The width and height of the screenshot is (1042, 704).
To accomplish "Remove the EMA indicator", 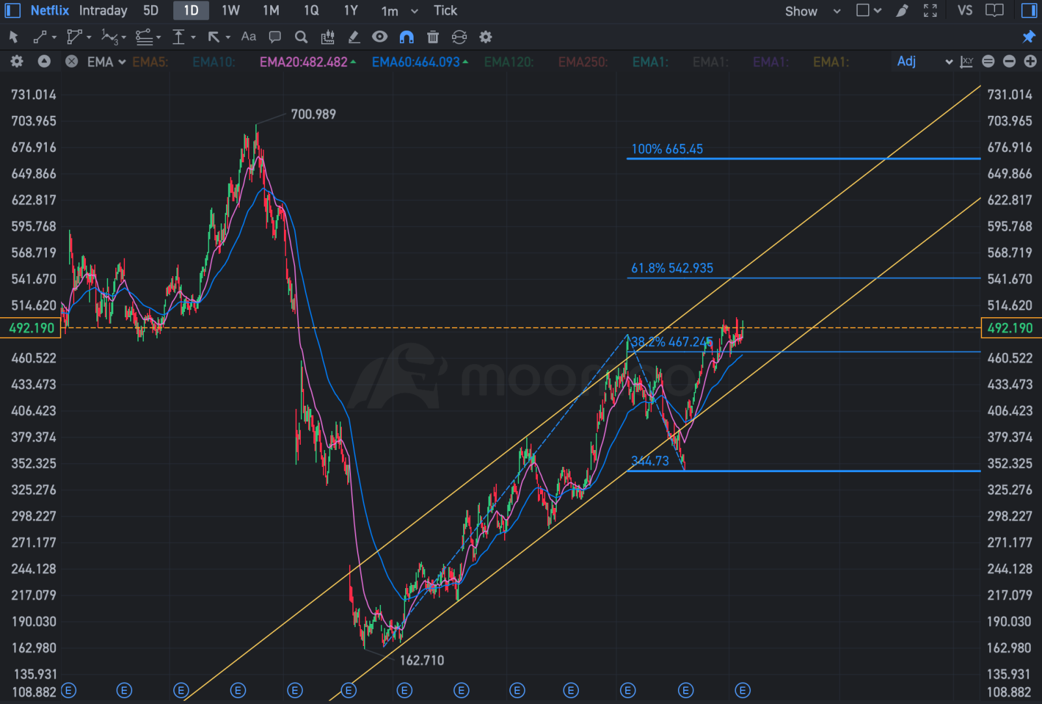I will (x=72, y=61).
